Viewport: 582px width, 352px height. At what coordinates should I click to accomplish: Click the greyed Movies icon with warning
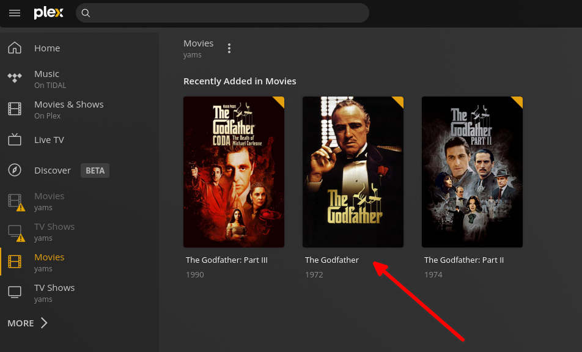[16, 202]
